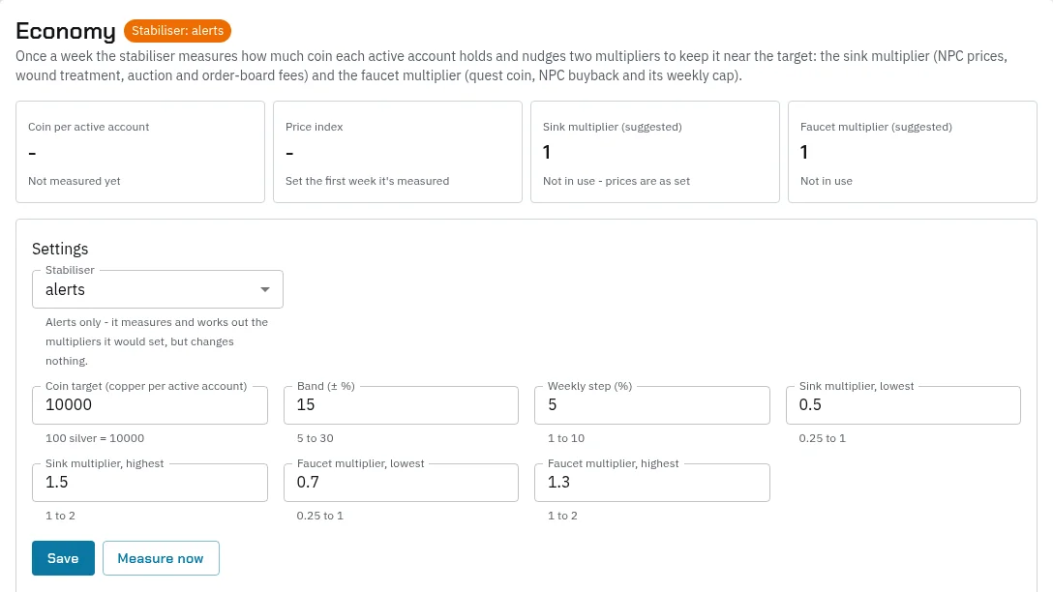Click the Settings section heading

click(60, 249)
